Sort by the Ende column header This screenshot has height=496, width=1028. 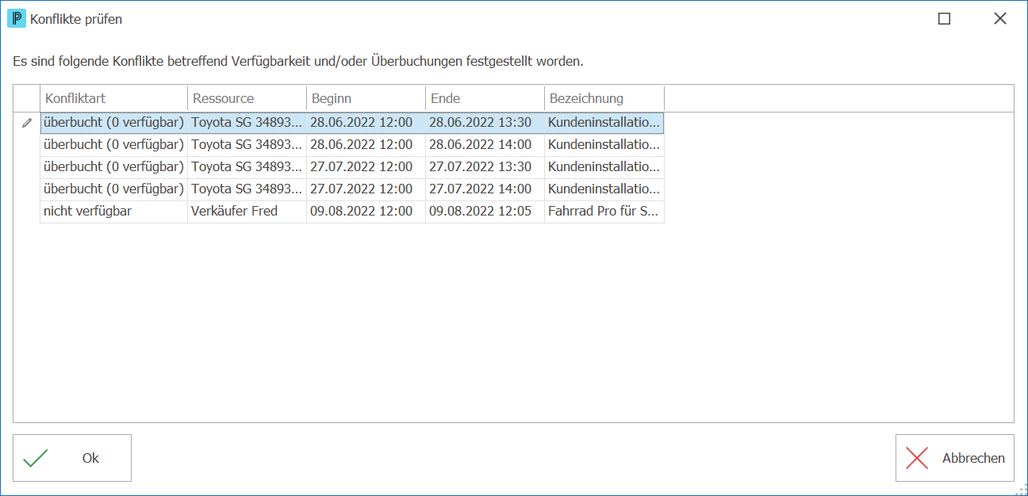pos(485,99)
